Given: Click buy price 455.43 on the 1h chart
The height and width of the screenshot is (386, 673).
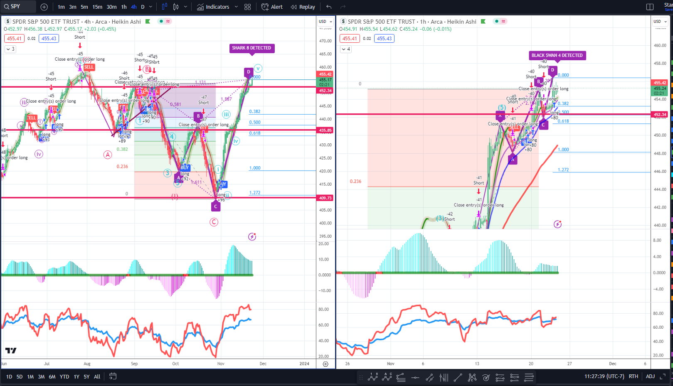Looking at the screenshot, I should click(385, 39).
